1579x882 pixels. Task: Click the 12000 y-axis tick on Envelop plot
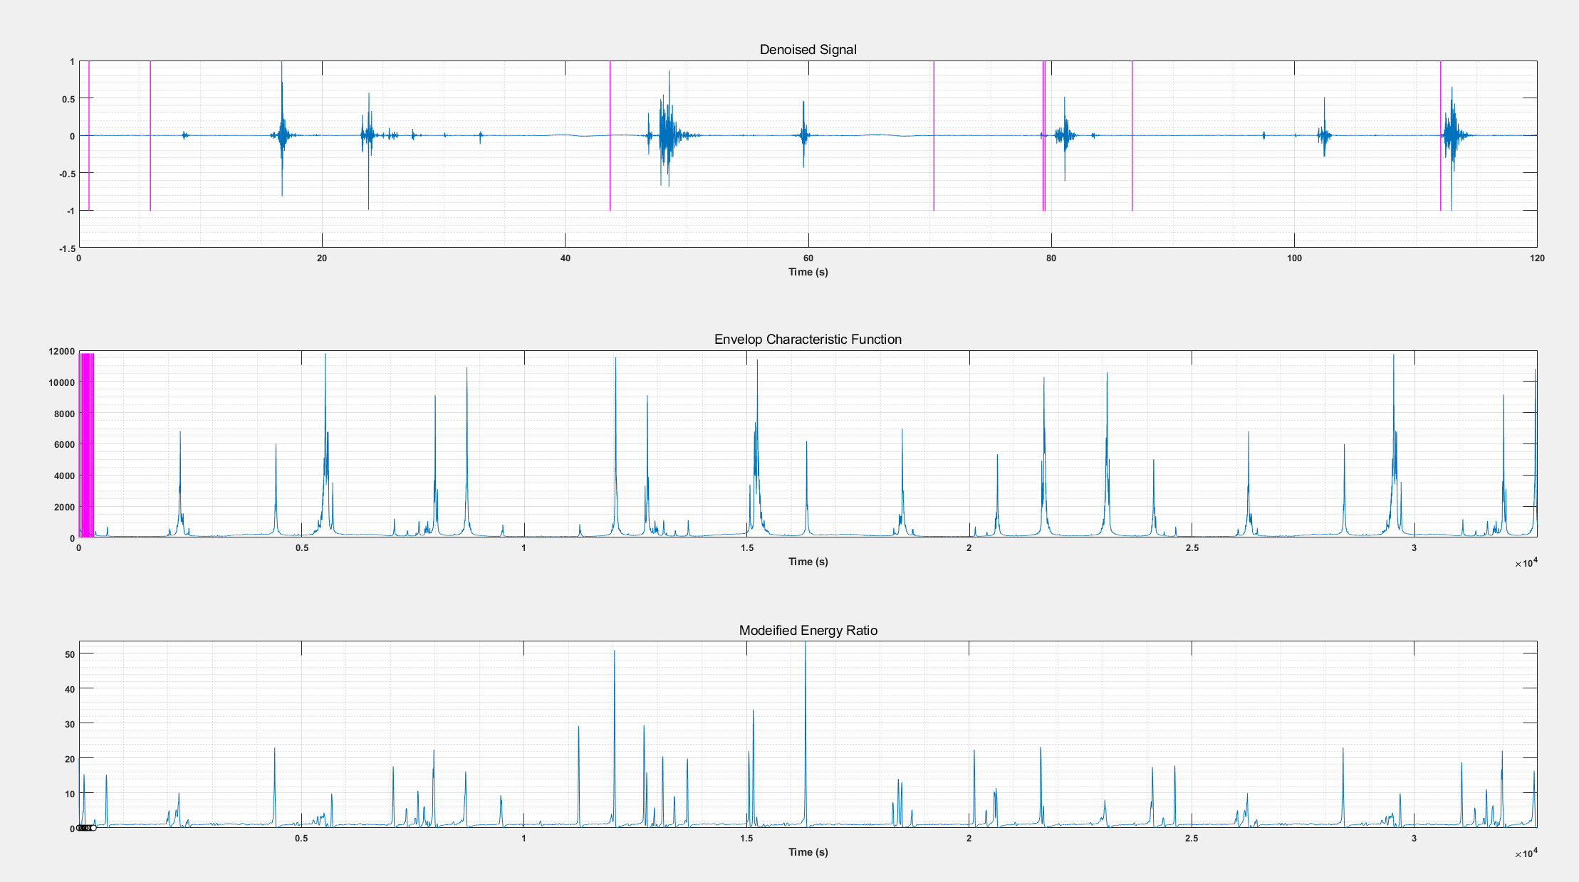tap(61, 352)
